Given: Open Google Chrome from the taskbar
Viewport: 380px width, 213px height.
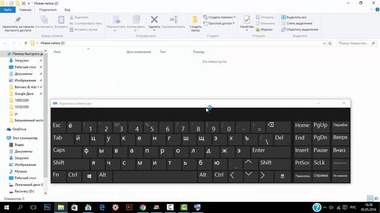Looking at the screenshot, I should [x=142, y=207].
